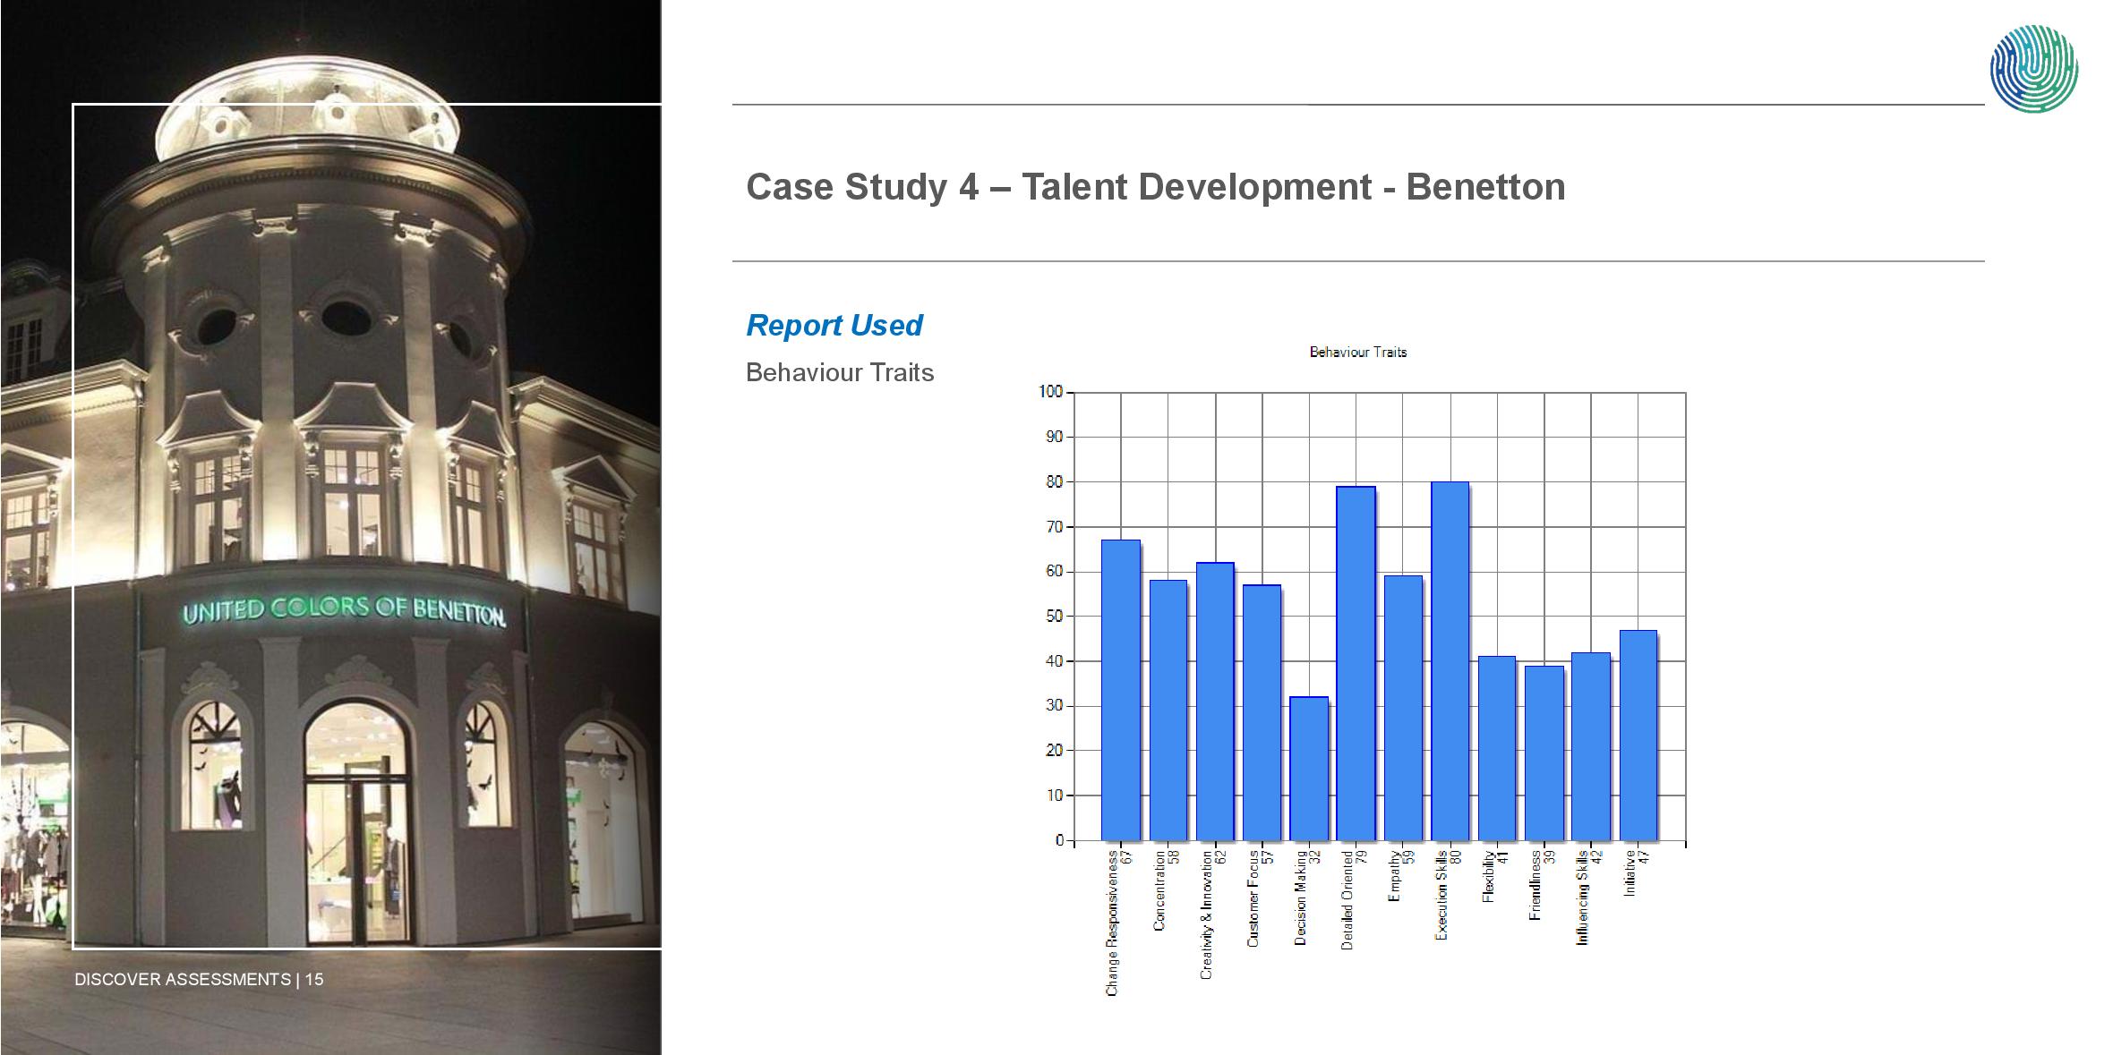
Task: Select the Detailed Oriented bar
Action: [1356, 663]
